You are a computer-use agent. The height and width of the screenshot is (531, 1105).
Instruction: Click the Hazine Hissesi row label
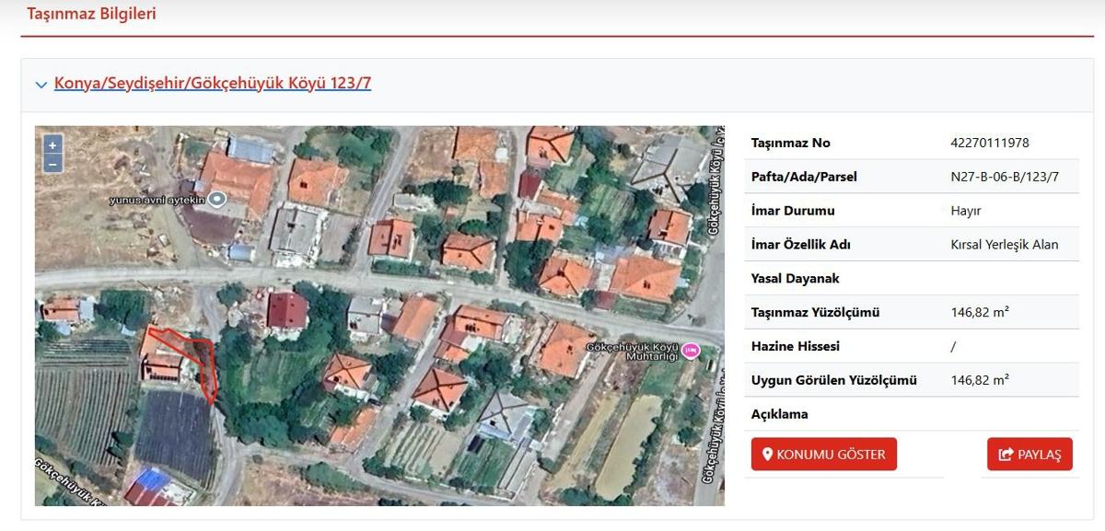pos(795,347)
